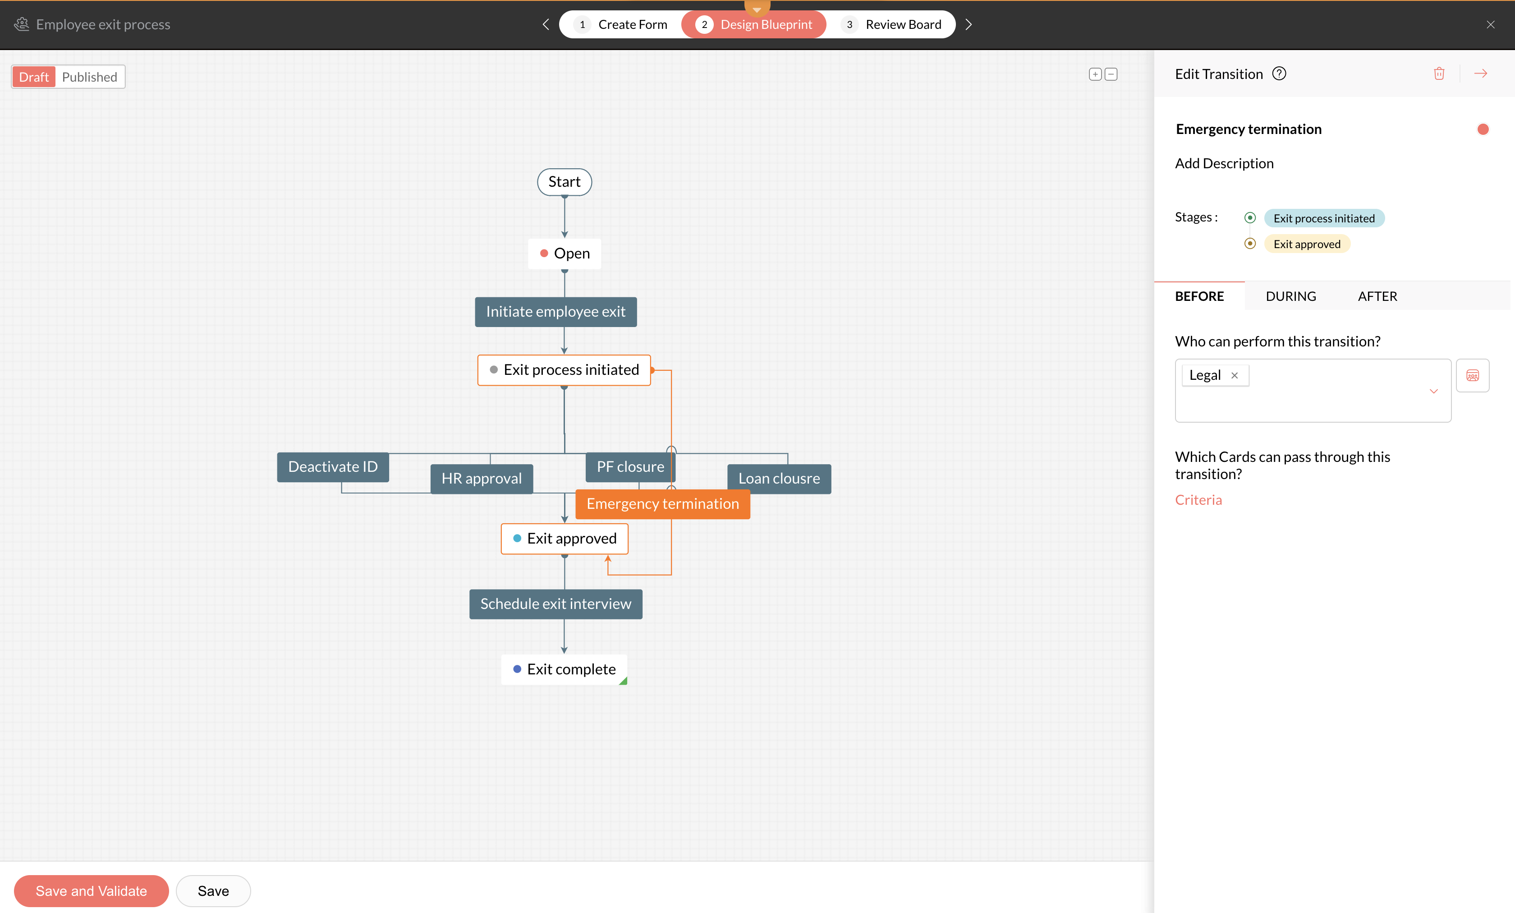This screenshot has width=1515, height=913.
Task: Click the zoom out canvas icon
Action: click(1111, 74)
